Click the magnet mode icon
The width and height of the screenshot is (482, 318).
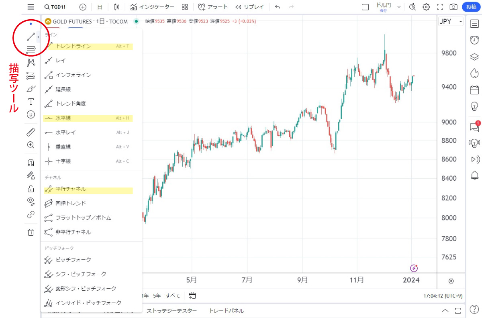pos(31,163)
